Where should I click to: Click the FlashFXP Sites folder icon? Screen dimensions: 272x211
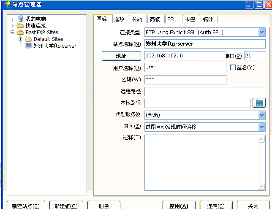point(20,32)
